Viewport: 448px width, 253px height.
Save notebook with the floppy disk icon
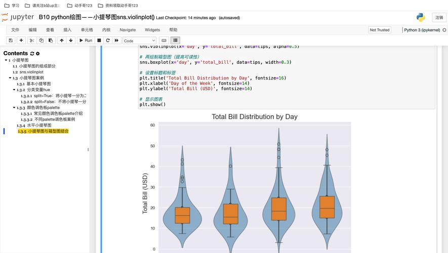point(11,40)
